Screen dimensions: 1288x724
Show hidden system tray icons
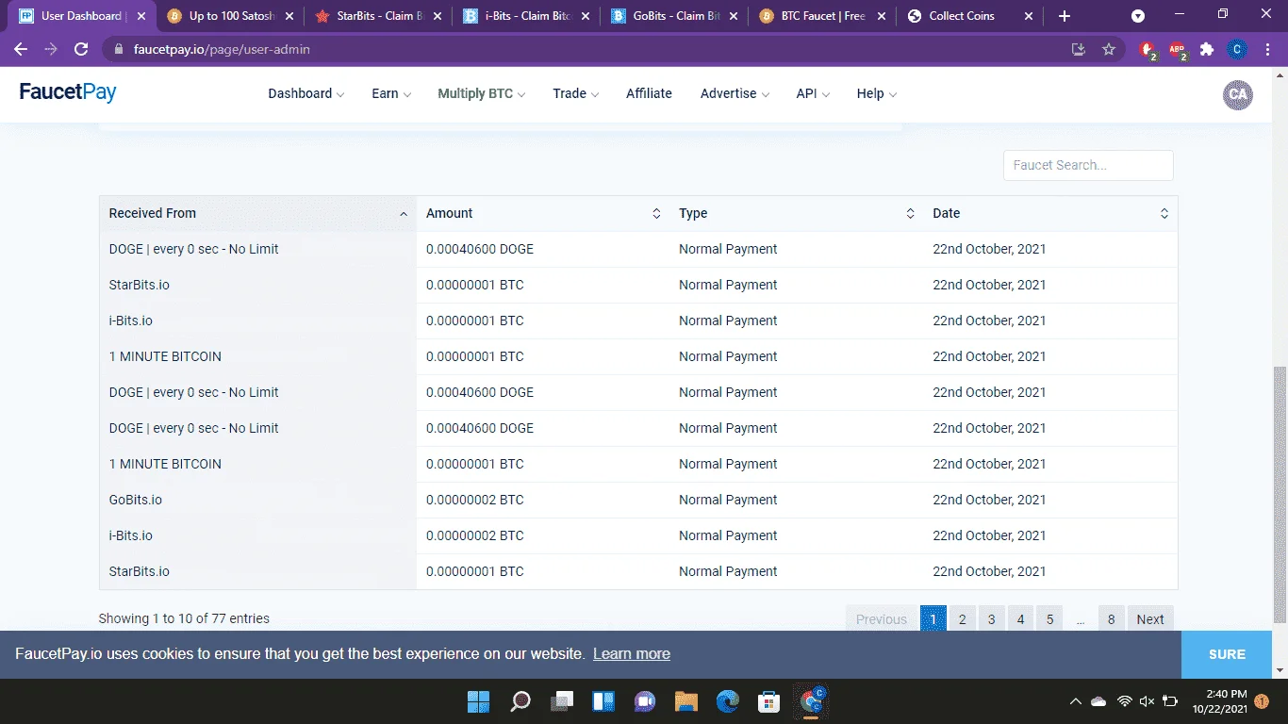[1075, 701]
